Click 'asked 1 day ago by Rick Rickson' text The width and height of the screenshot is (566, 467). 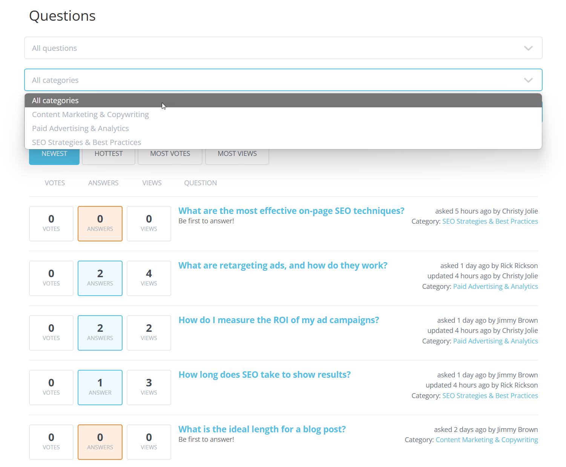click(489, 266)
